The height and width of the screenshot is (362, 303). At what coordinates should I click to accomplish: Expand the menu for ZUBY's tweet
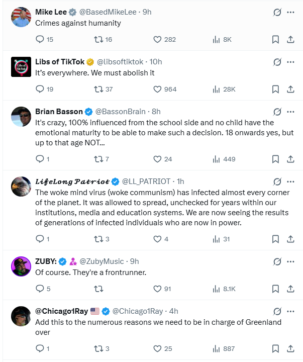coord(290,261)
